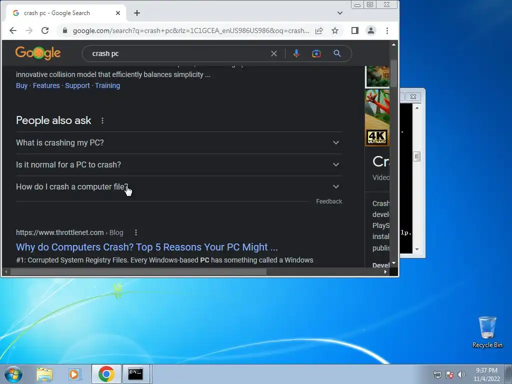Go back with the browser back arrow
Viewport: 512px width, 384px height.
[x=13, y=30]
